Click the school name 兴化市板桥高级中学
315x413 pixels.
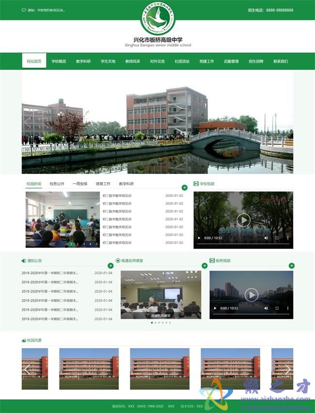click(x=158, y=40)
